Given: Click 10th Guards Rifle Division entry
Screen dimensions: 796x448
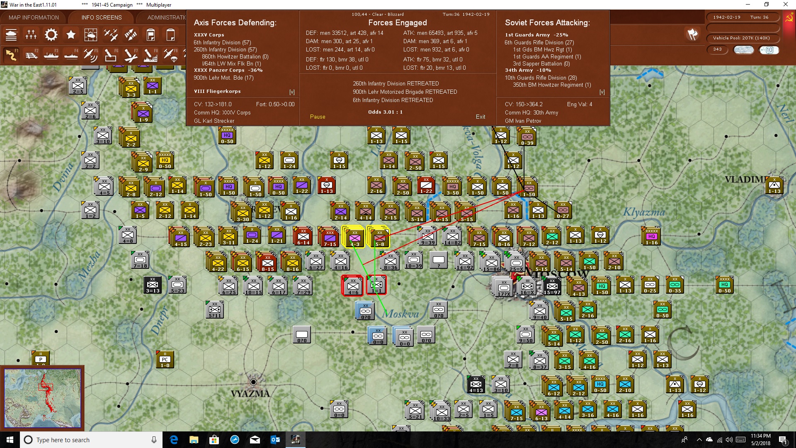Looking at the screenshot, I should (541, 78).
